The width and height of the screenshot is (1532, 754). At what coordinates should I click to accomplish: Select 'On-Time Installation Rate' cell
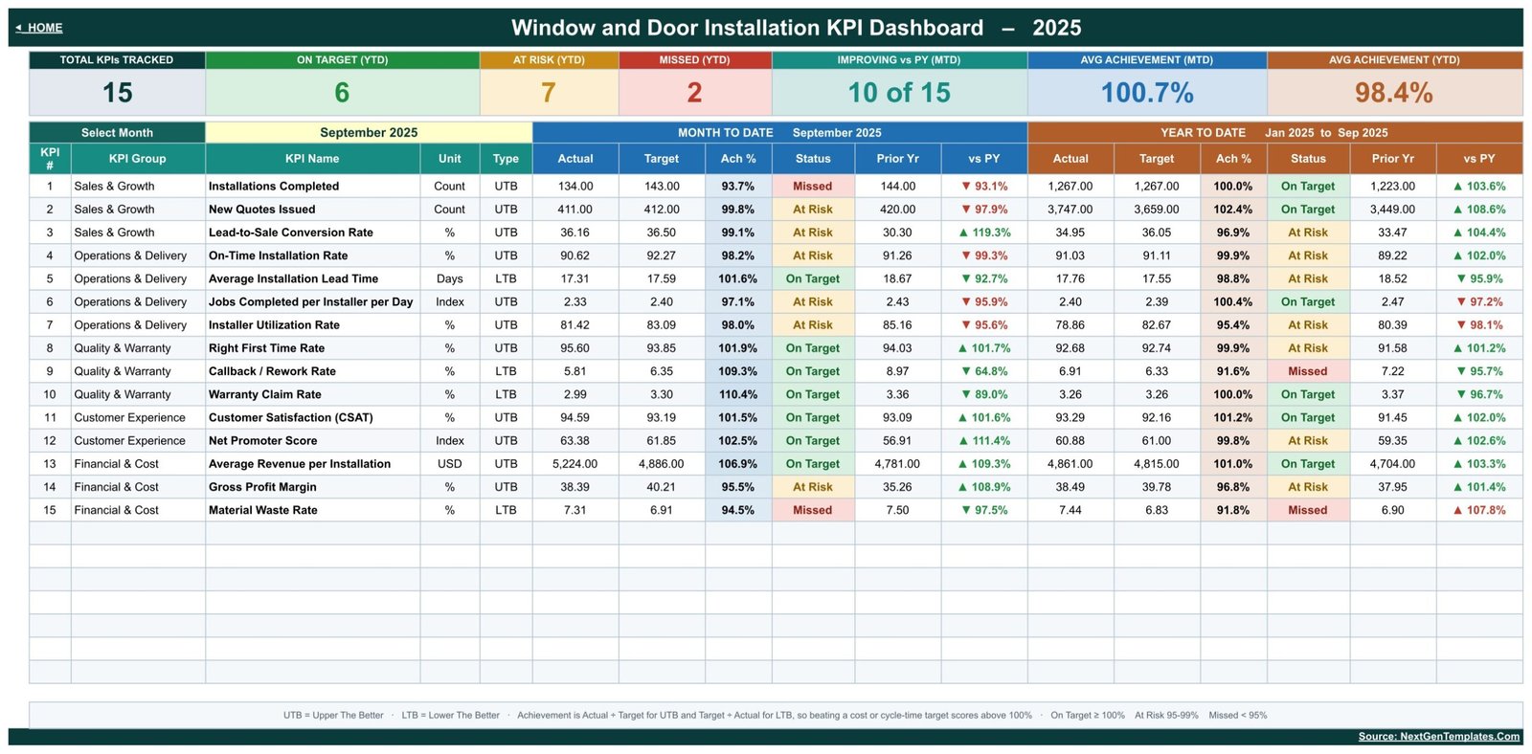pyautogui.click(x=312, y=255)
